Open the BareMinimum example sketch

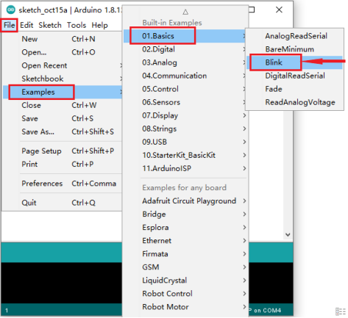(294, 49)
